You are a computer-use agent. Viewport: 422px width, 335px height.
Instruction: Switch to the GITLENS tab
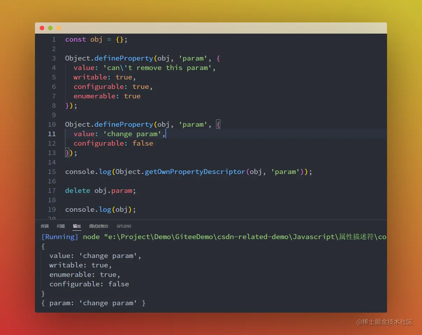coord(124,226)
